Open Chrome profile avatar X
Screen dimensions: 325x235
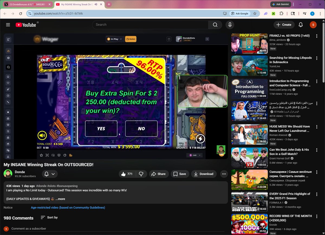312,13
